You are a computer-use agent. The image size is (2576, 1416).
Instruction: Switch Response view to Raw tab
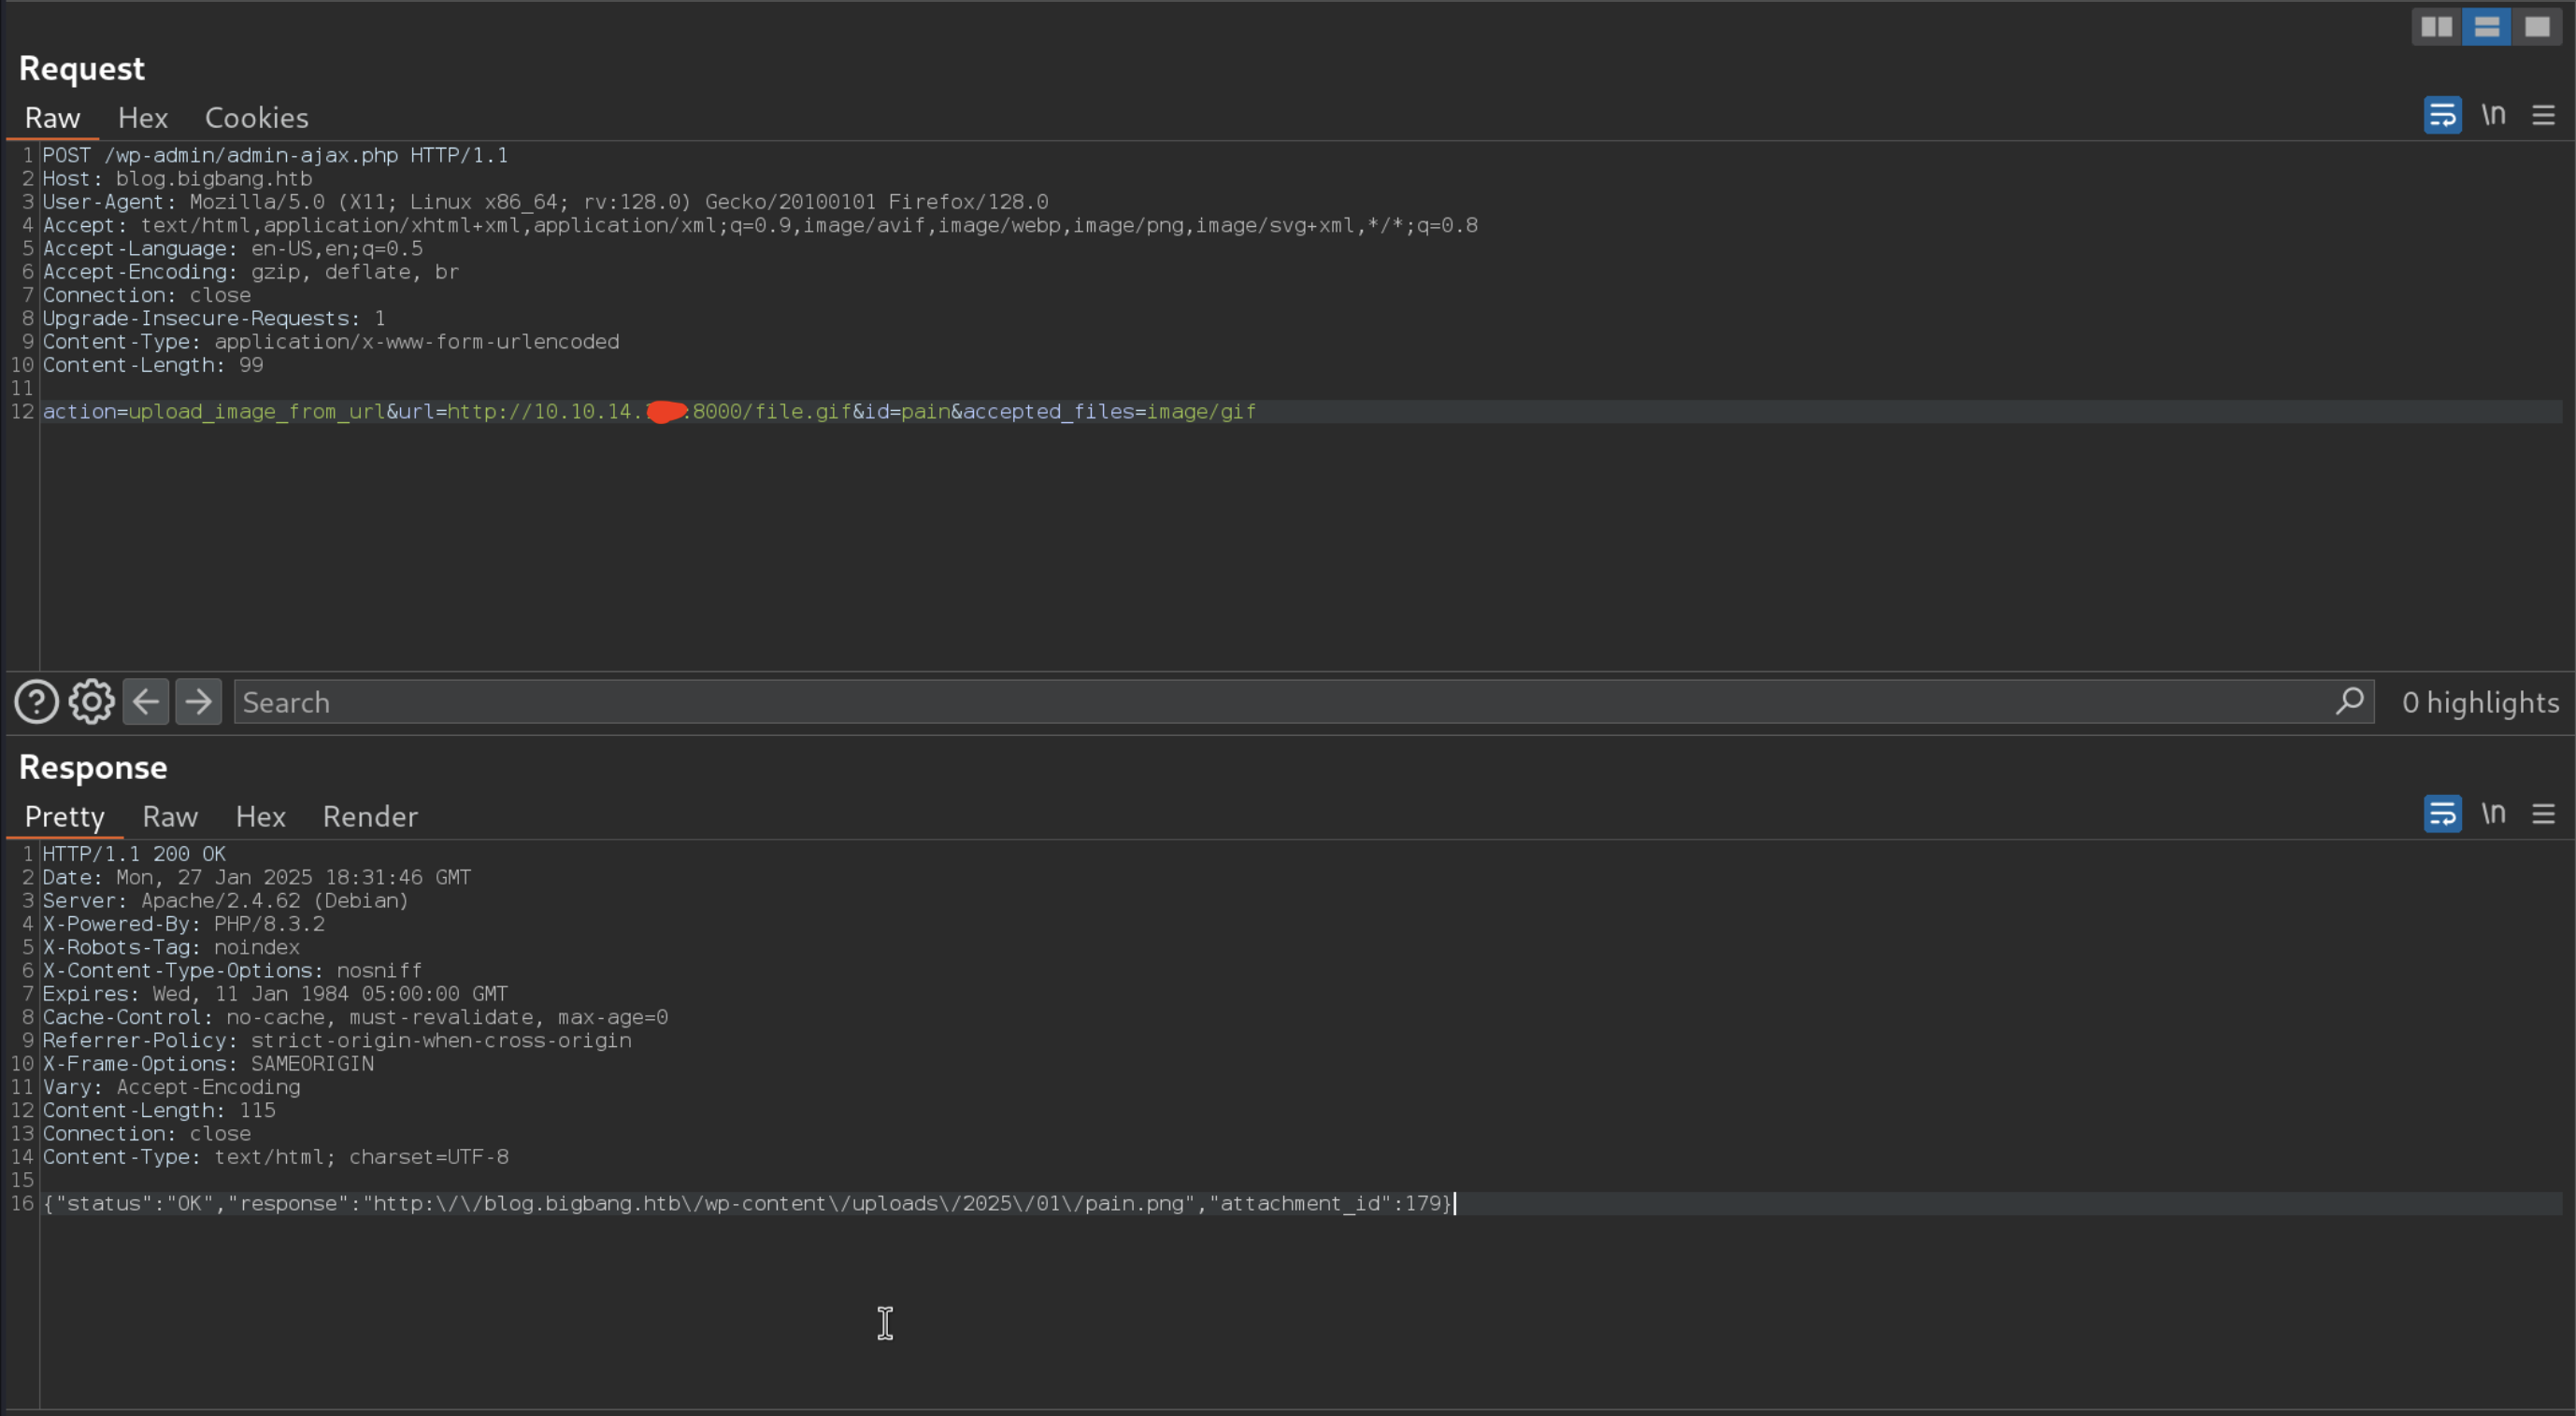coord(170,816)
